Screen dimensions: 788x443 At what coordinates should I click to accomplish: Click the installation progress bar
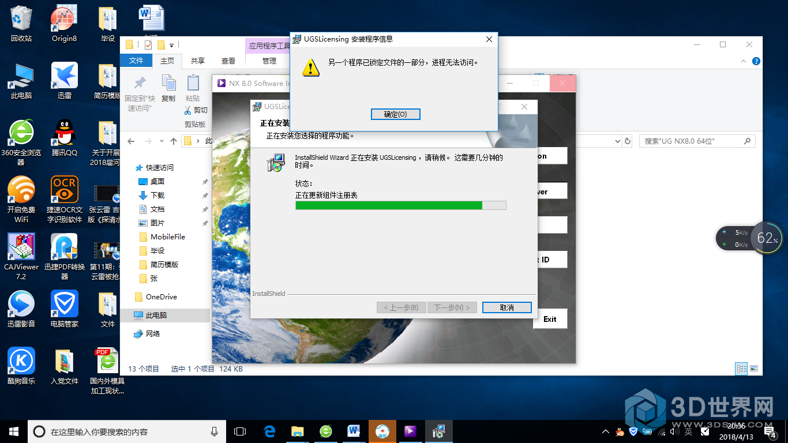pyautogui.click(x=401, y=205)
